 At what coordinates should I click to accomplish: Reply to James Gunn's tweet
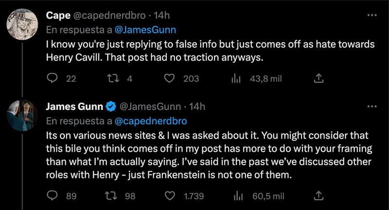[x=52, y=196]
